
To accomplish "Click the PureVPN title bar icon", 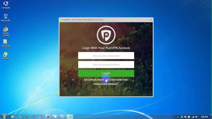I will pos(61,20).
